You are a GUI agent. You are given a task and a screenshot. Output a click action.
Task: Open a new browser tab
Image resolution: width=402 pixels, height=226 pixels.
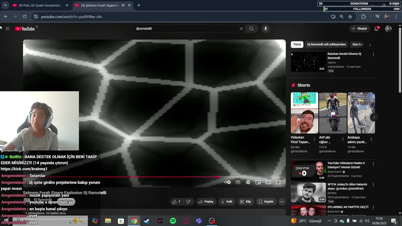coord(139,5)
